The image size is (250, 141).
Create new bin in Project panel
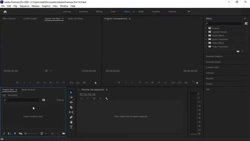[x=64, y=133]
